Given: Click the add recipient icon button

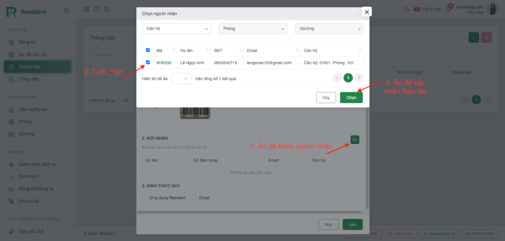Looking at the screenshot, I should pos(355,140).
